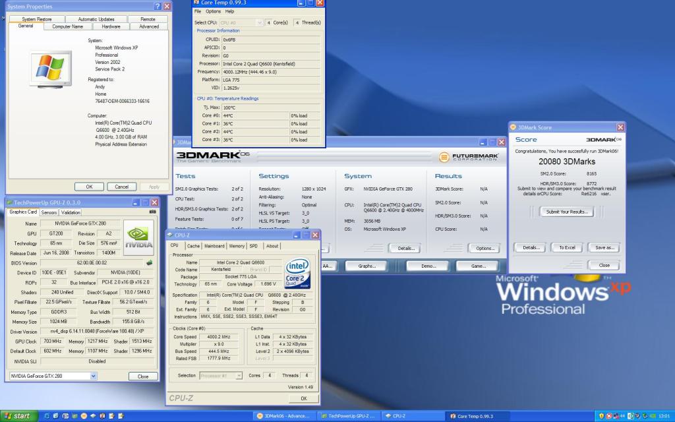Open Advanced tab in System Properties

pyautogui.click(x=149, y=26)
